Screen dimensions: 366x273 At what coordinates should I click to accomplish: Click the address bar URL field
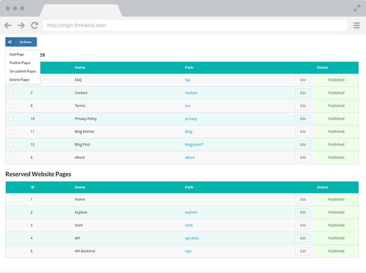tap(195, 25)
